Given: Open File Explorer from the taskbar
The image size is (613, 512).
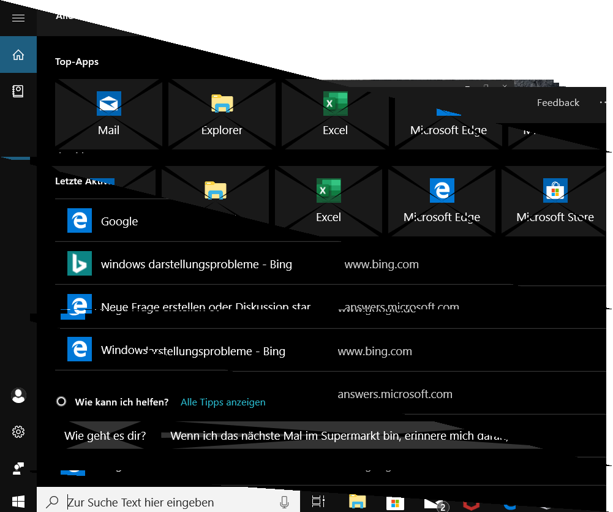Looking at the screenshot, I should click(357, 502).
